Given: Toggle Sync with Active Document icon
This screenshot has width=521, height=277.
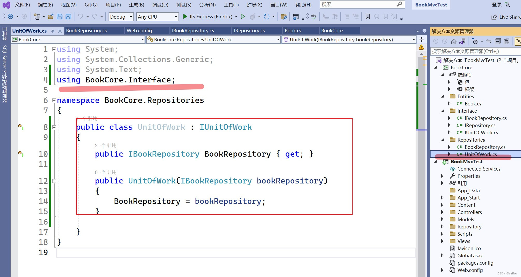Looking at the screenshot, I should point(489,41).
